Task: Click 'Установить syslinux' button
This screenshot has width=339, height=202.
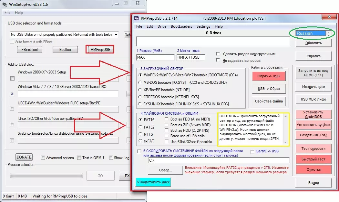Action: (313, 125)
